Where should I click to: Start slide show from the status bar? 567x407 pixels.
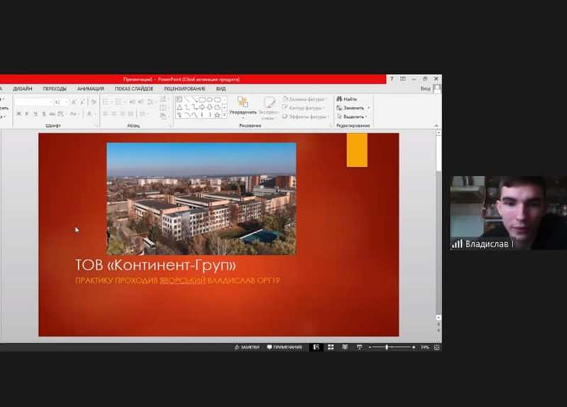(359, 347)
